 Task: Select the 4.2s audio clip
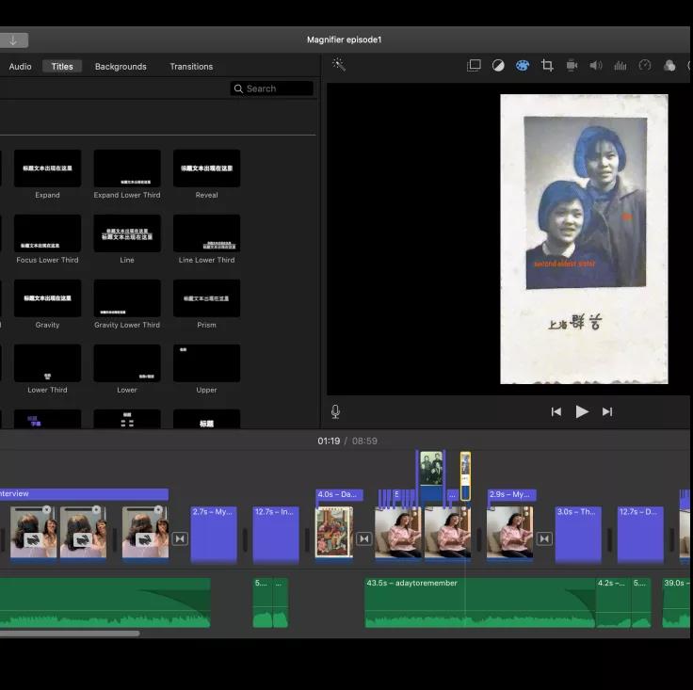[x=614, y=602]
